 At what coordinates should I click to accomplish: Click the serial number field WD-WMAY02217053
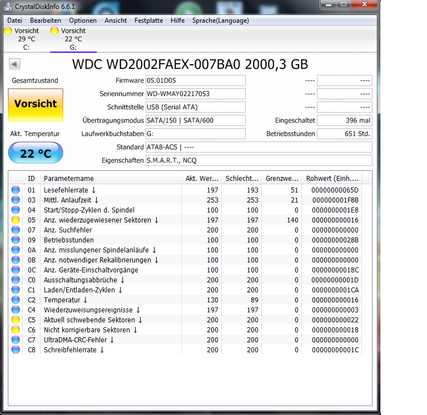196,94
